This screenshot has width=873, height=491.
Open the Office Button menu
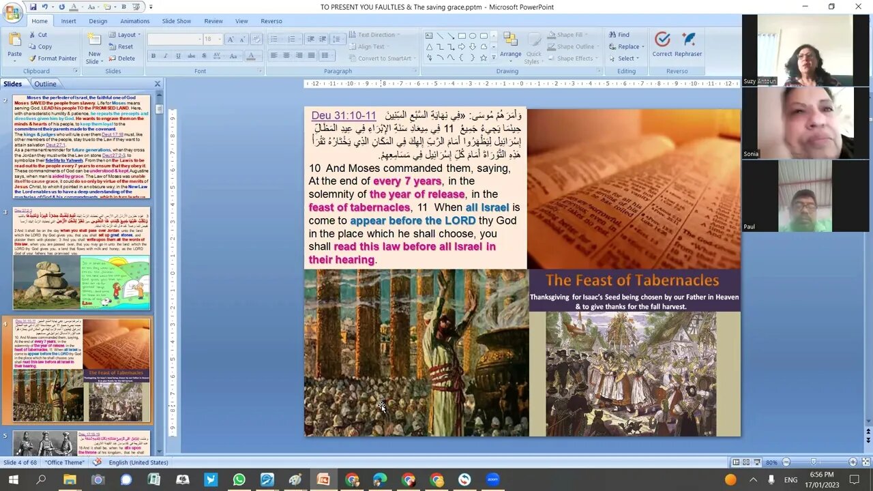(12, 12)
